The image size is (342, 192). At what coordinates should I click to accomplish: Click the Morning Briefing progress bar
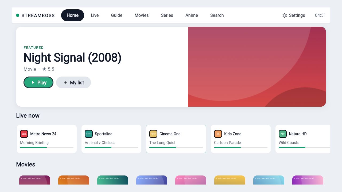click(x=47, y=147)
